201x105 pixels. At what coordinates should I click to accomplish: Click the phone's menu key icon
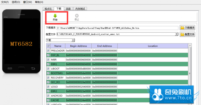click(x=10, y=68)
